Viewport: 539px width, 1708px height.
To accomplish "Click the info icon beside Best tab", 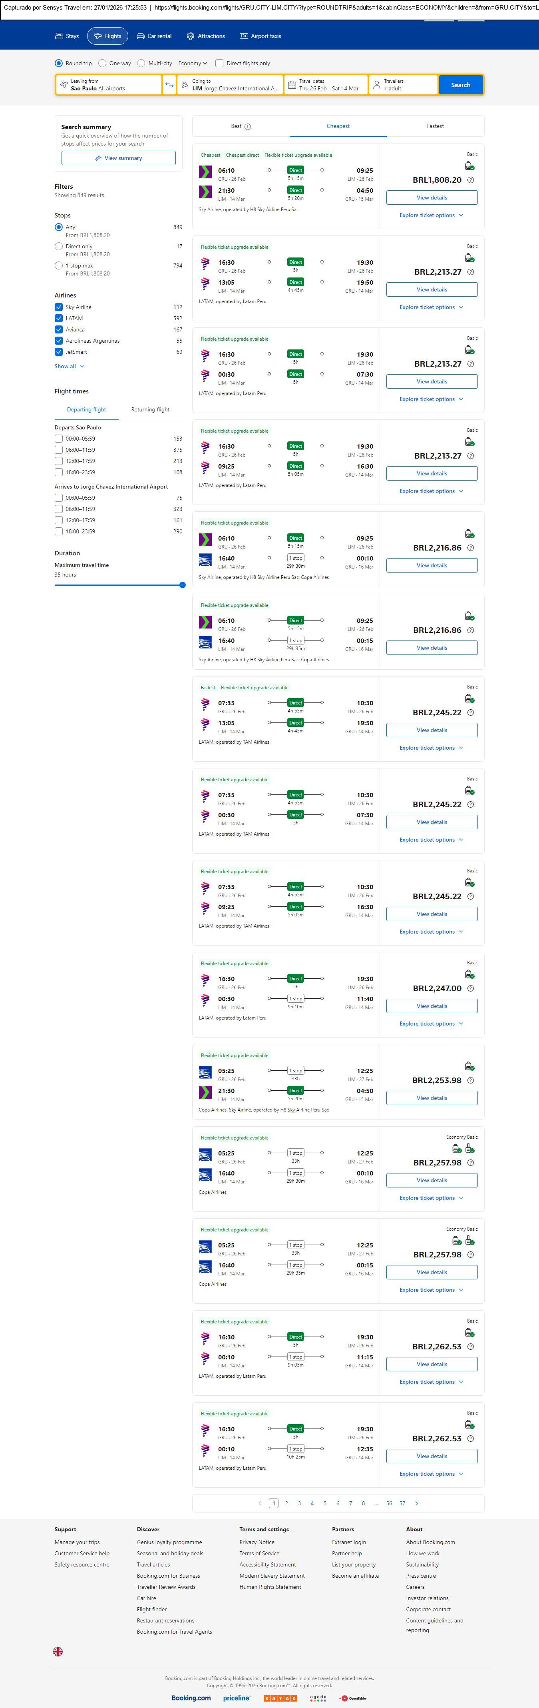I will coord(248,127).
